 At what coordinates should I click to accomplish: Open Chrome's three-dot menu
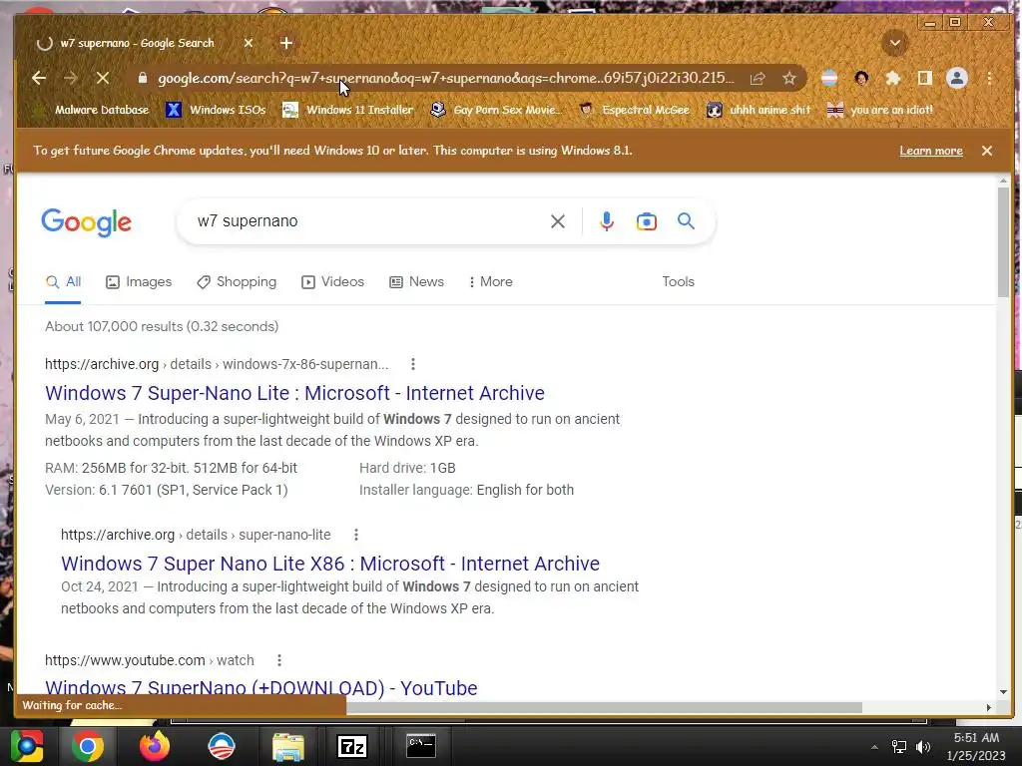pos(989,78)
